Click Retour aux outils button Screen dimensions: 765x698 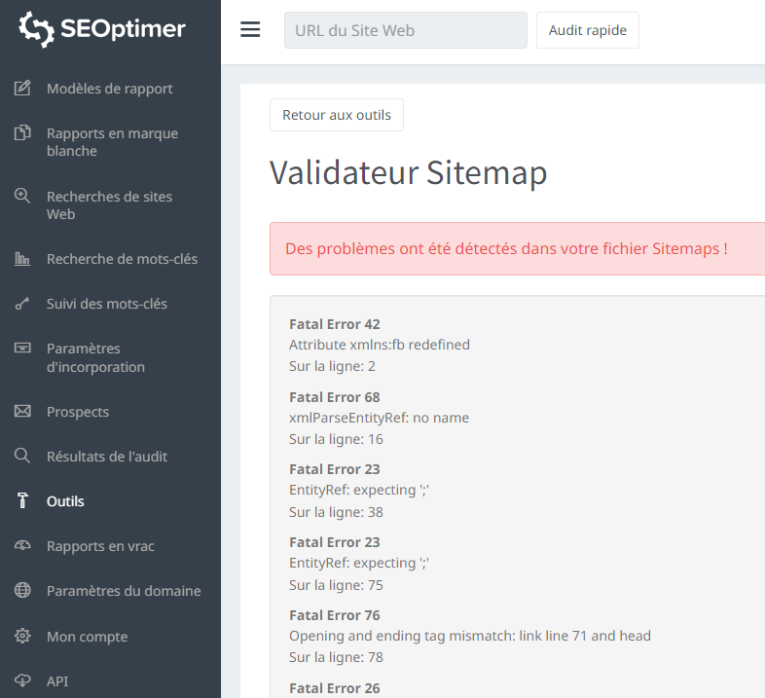click(x=337, y=115)
